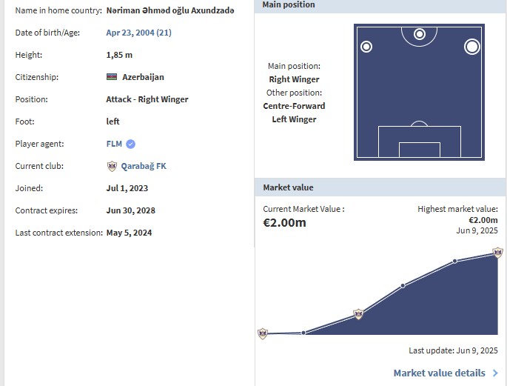
Task: Click the Azerbaijan flag icon
Action: coord(112,77)
